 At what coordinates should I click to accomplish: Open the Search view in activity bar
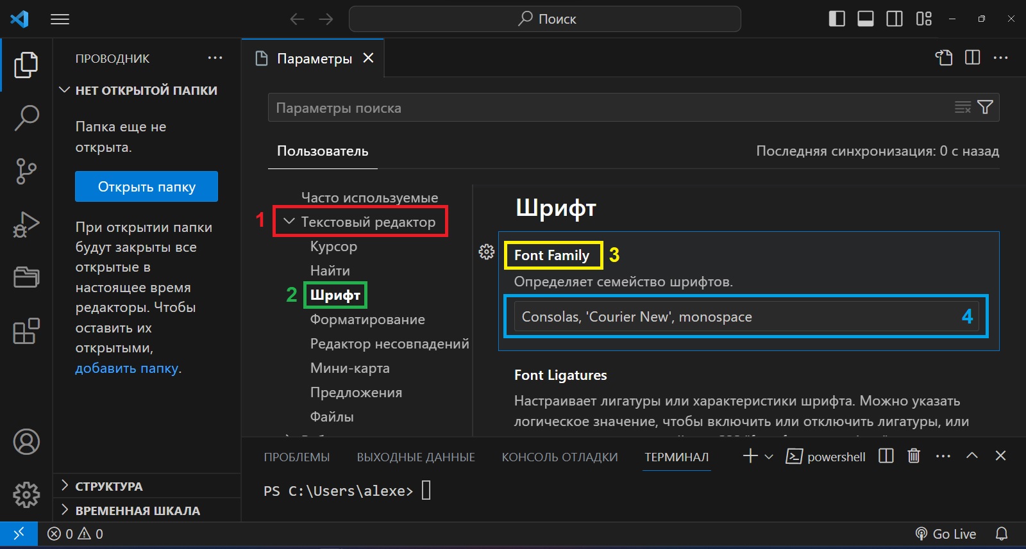[26, 118]
